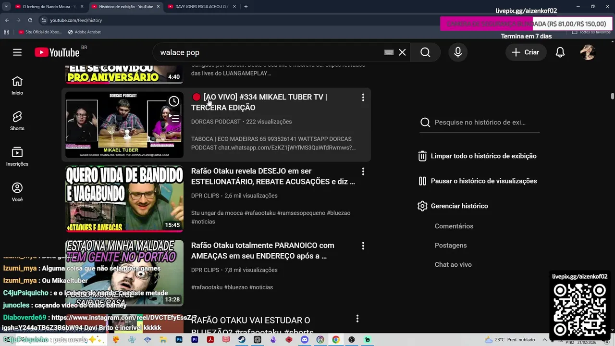
Task: Open Discord from the taskbar
Action: click(x=305, y=340)
